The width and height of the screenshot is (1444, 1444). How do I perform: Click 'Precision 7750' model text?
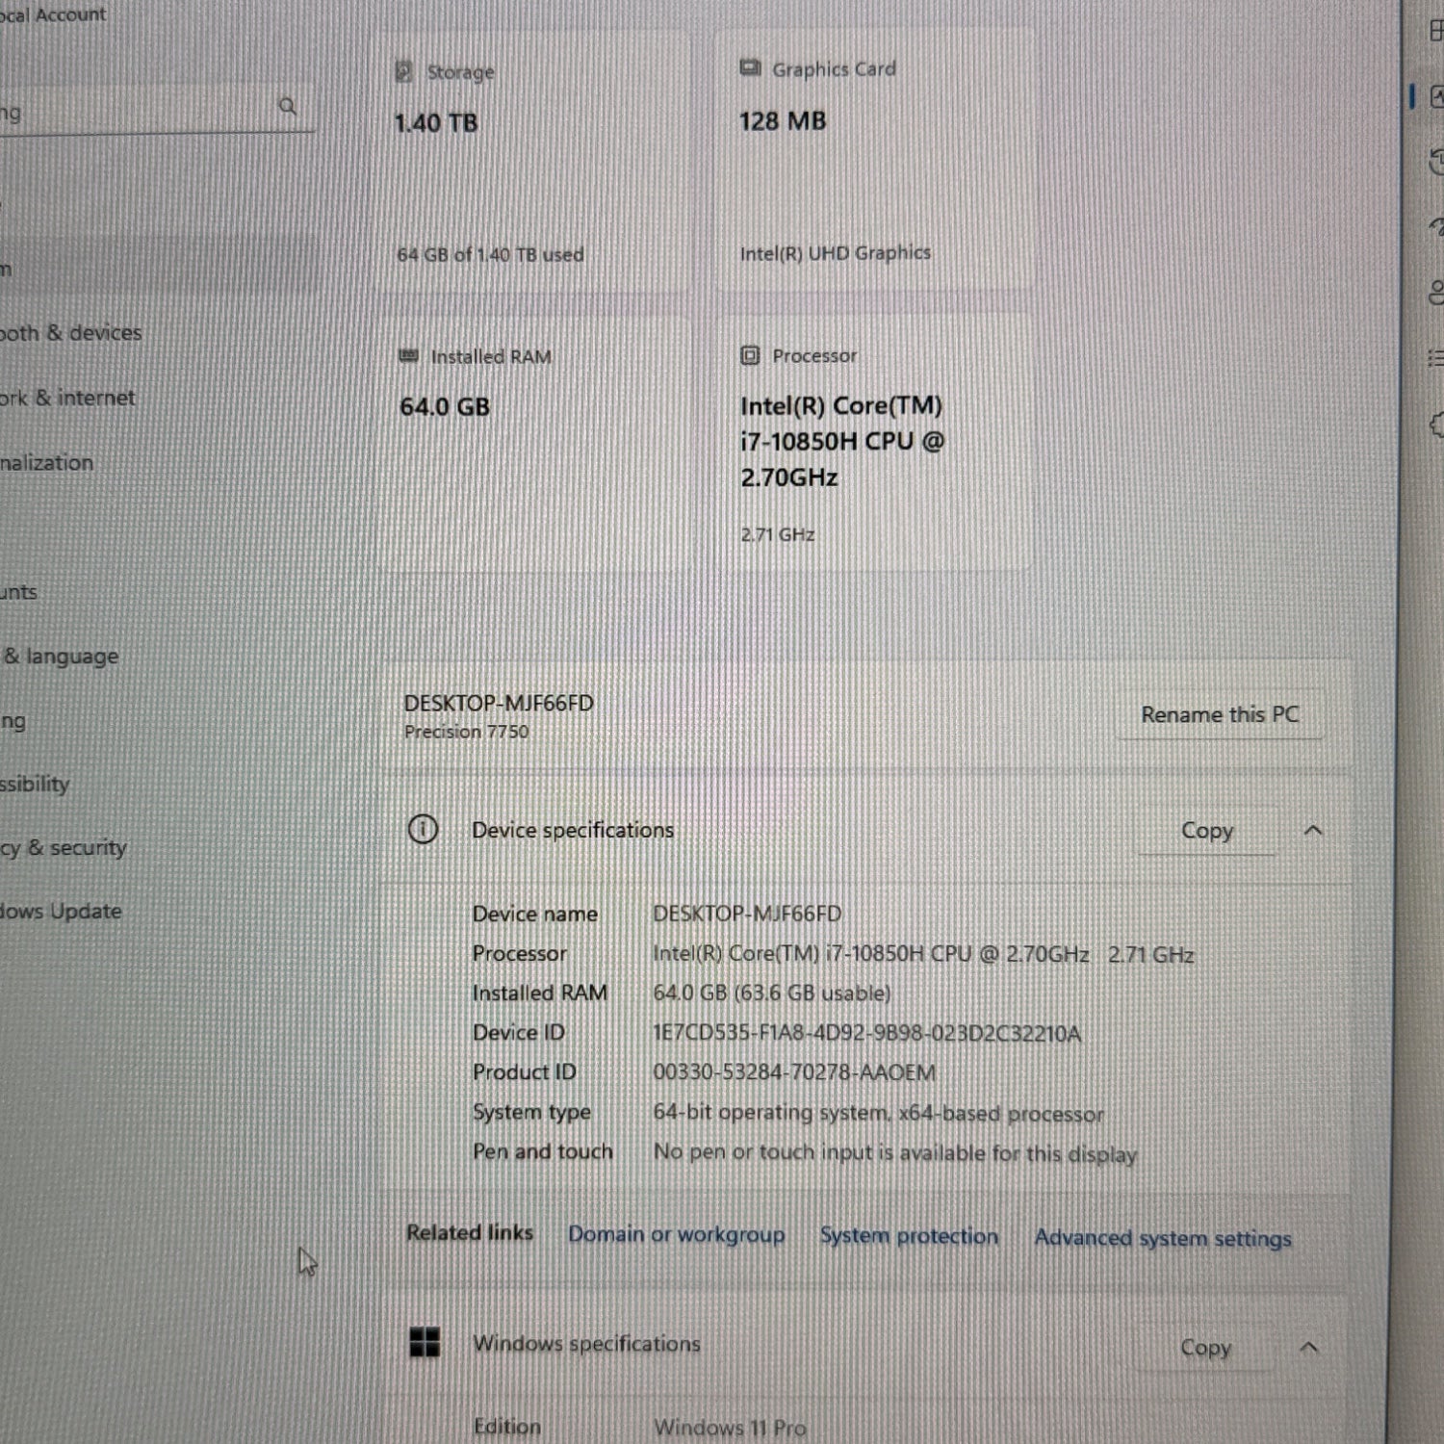tap(466, 732)
